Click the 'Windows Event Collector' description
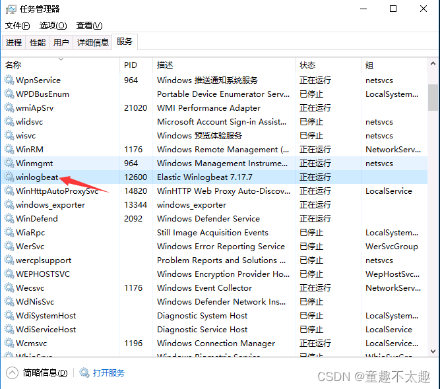Viewport: 440px width, 389px height. (x=204, y=288)
